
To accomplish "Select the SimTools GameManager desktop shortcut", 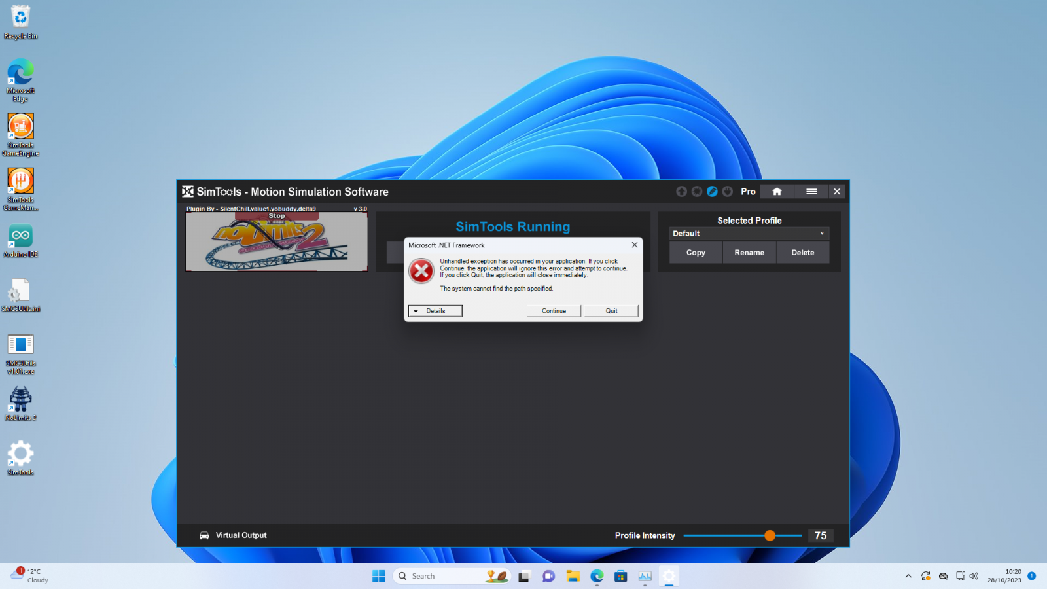I will click(x=21, y=189).
